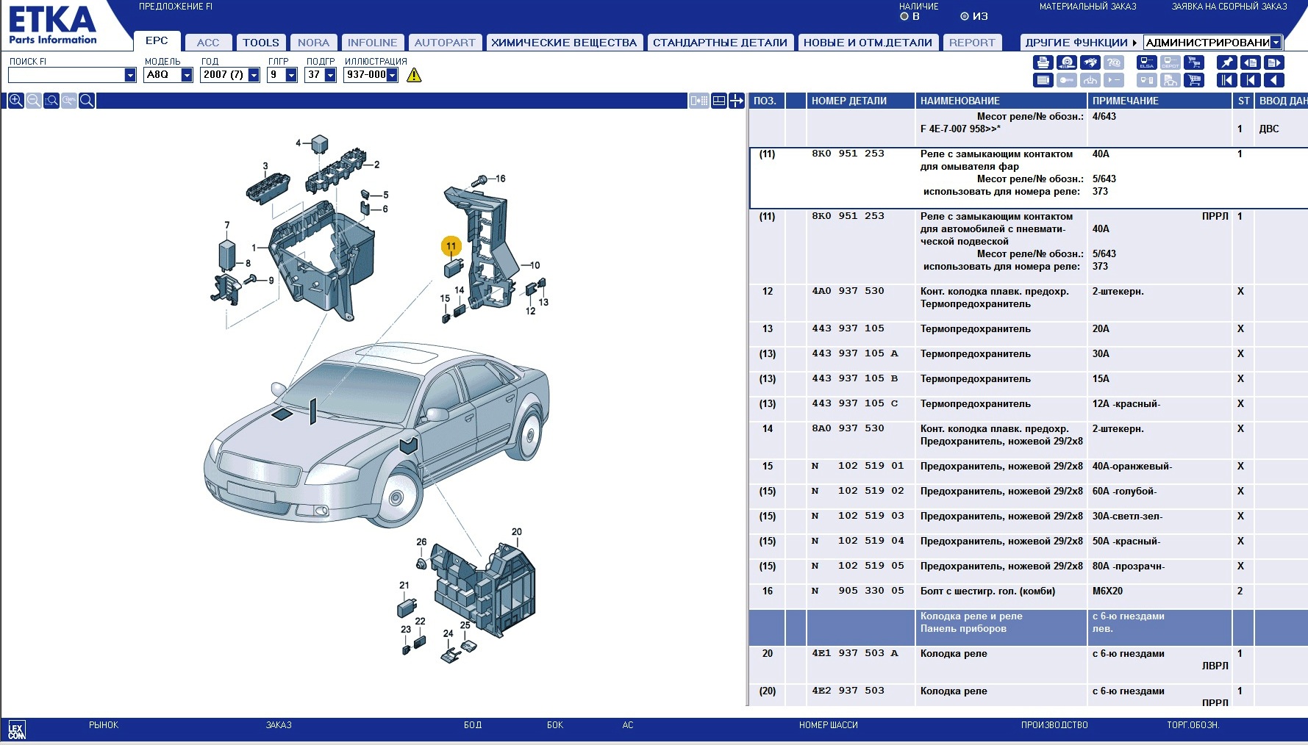Open the АДМИНИСТРИРОВАНИЕ dropdown
Image resolution: width=1308 pixels, height=745 pixels.
pyautogui.click(x=1276, y=43)
